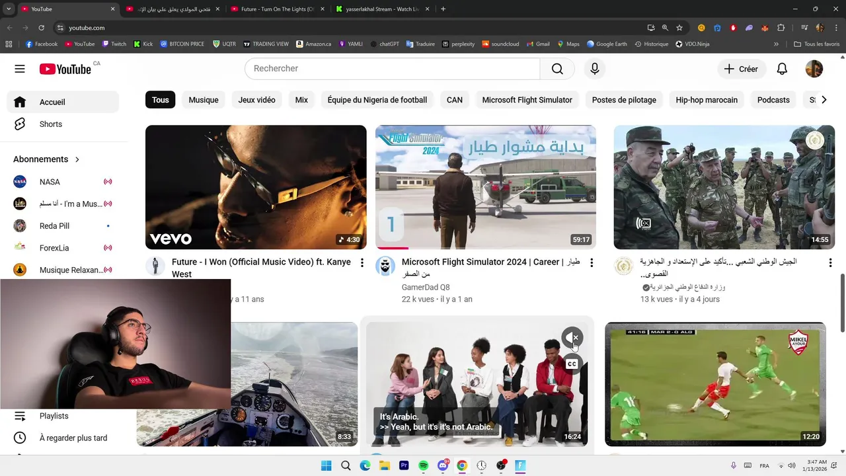This screenshot has width=846, height=476.
Task: Open Chrome three-dot menu
Action: click(x=835, y=28)
